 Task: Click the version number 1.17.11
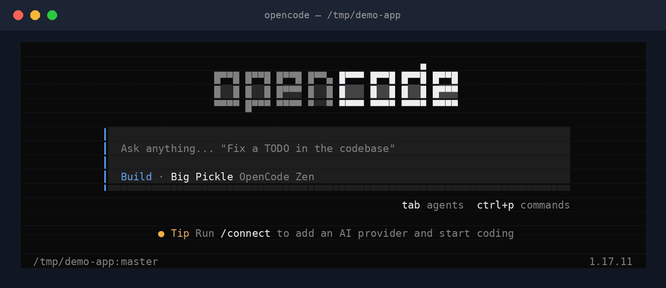tap(610, 261)
